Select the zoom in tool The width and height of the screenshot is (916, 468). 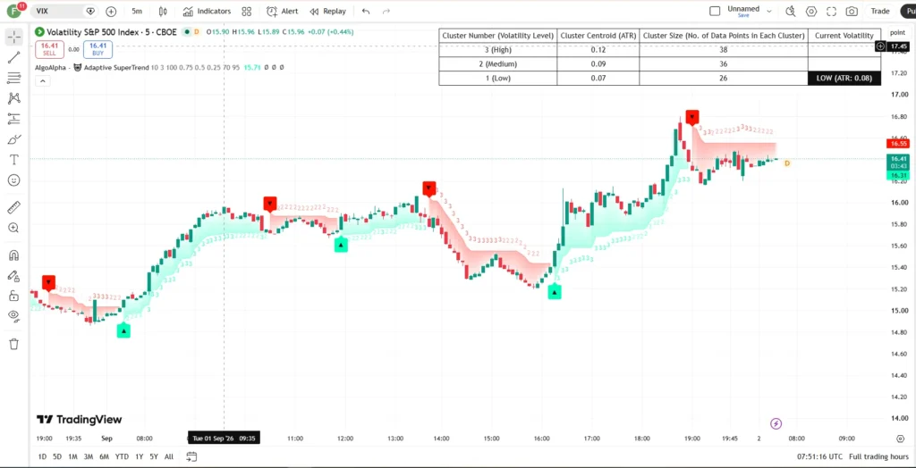(14, 228)
